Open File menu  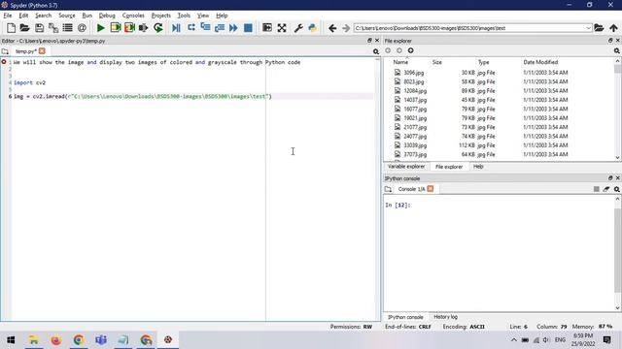[8, 16]
